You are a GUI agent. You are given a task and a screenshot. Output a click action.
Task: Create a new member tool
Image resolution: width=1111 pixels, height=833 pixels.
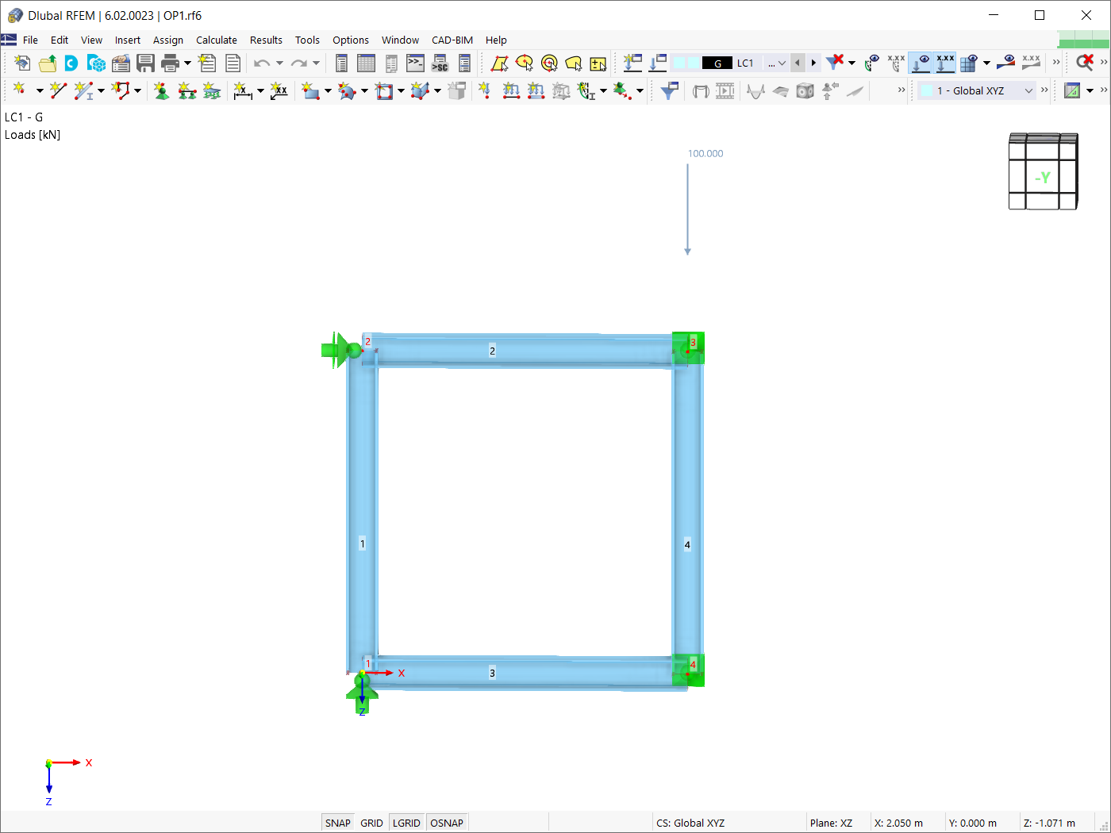[83, 90]
